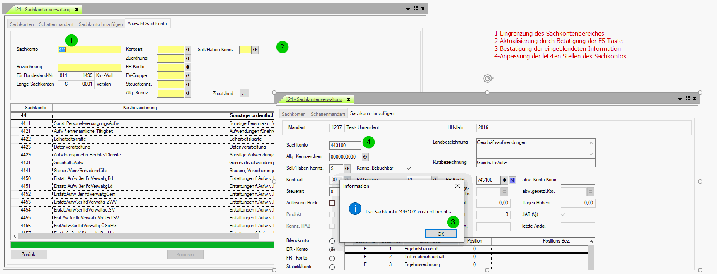Open the Sachkonto hinzufügen tab in left window

tap(101, 24)
